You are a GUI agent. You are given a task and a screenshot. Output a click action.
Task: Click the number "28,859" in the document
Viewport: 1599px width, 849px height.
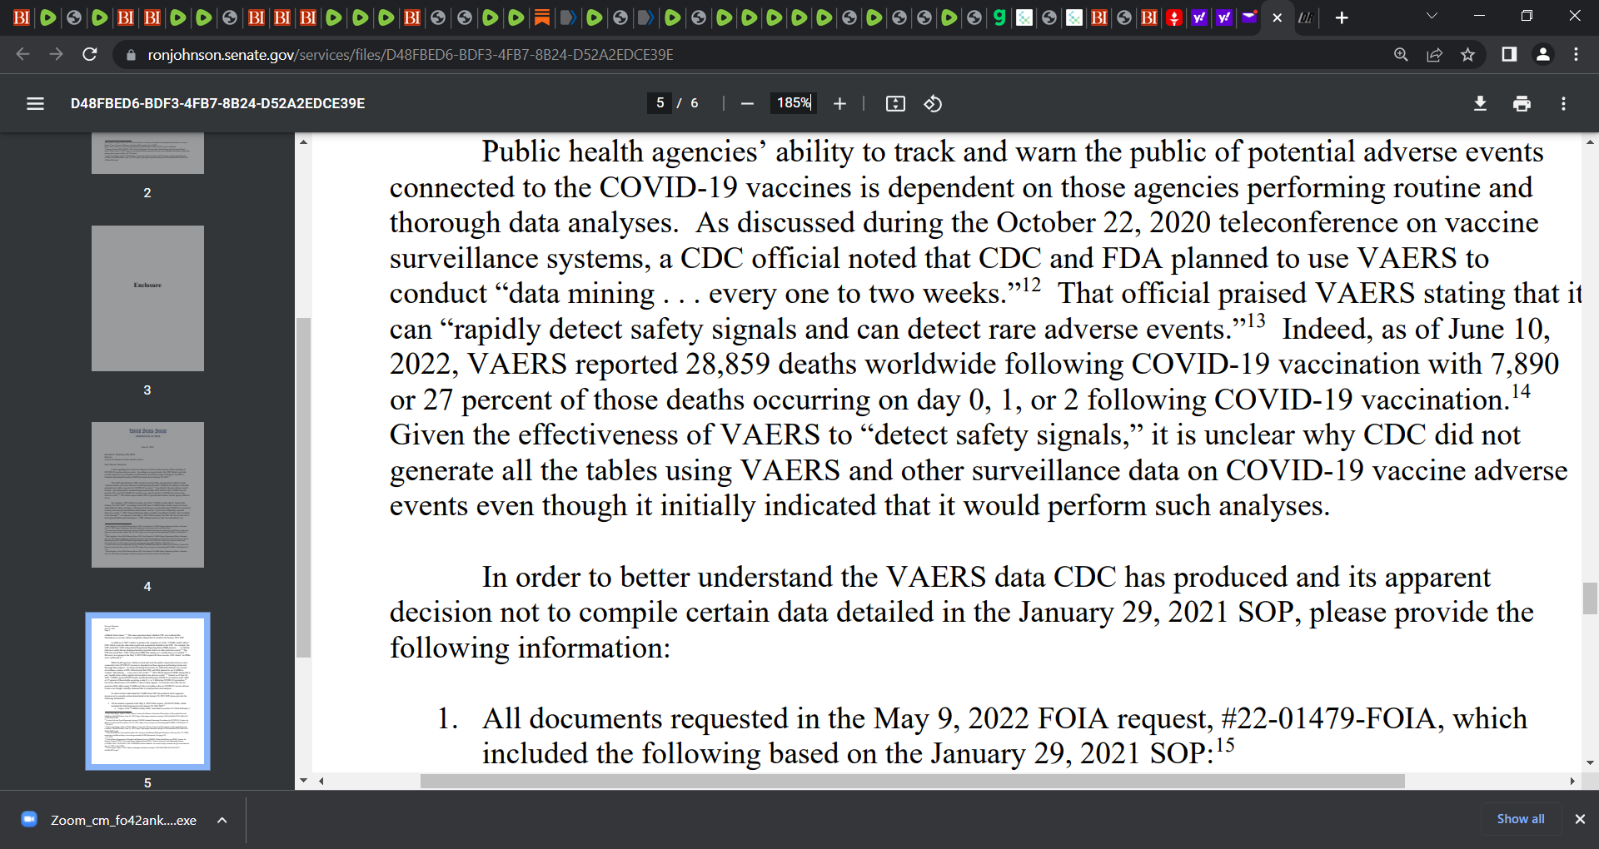click(728, 364)
